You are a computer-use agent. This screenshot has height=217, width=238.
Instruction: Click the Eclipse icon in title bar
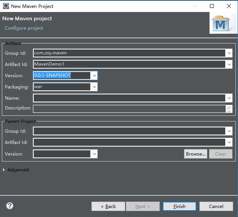[x=6, y=6]
